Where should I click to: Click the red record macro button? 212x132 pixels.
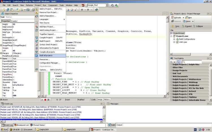[45, 100]
